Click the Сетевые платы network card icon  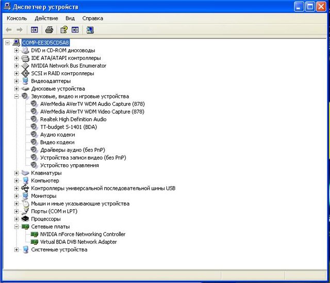[x=25, y=227]
